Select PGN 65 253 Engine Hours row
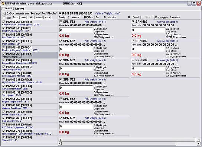 coord(30,62)
